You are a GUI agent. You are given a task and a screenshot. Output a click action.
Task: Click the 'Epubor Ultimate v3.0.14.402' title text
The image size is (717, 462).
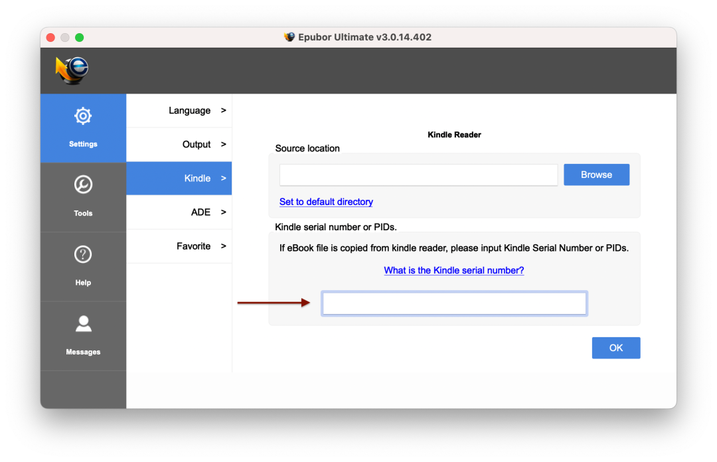click(364, 37)
